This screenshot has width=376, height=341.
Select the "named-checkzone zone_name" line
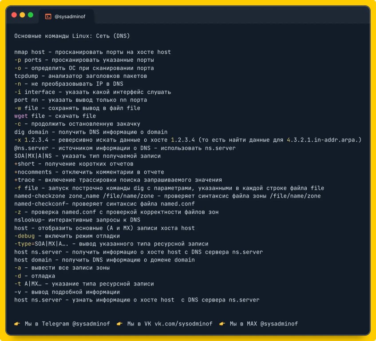167,196
